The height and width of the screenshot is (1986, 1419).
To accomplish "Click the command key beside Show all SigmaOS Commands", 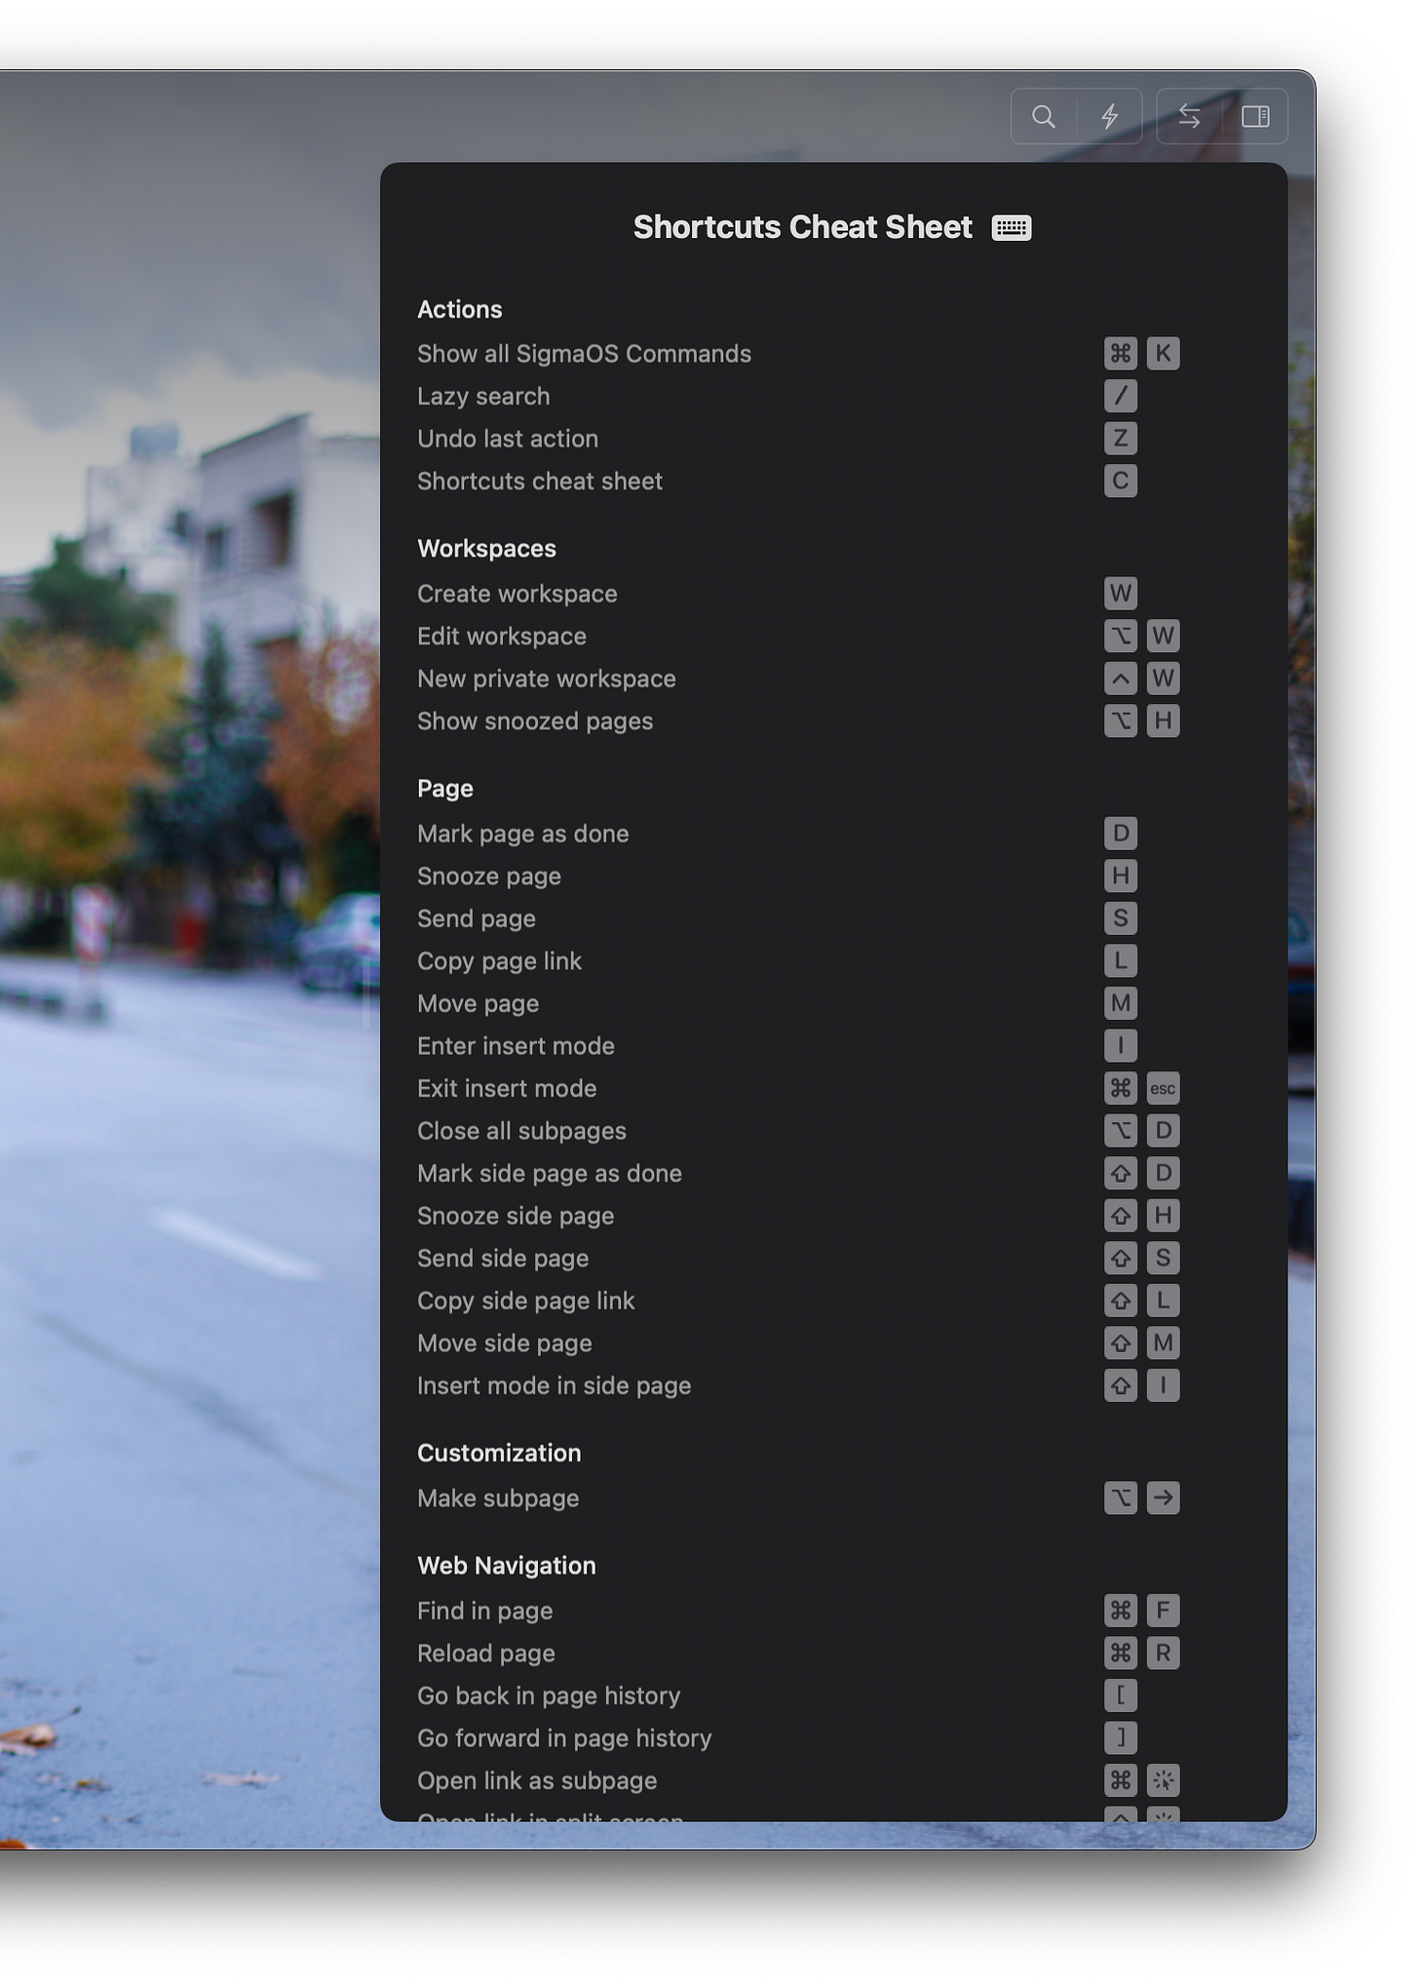I will [x=1121, y=353].
